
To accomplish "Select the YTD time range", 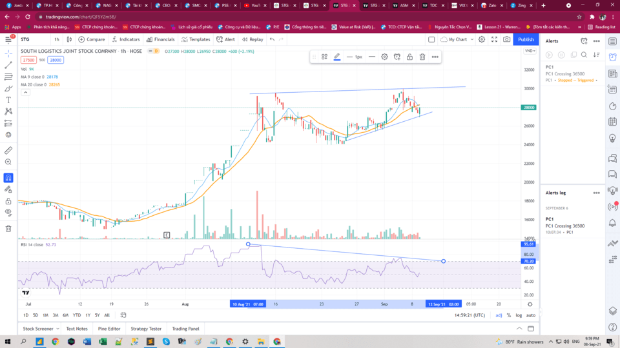I will (77, 315).
